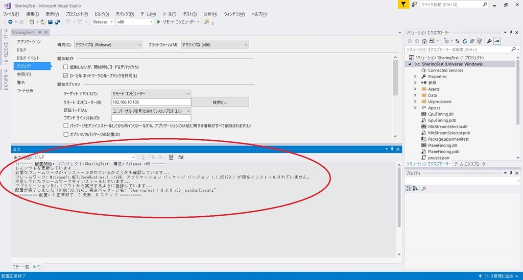Click the notifications flag icon in title bar
This screenshot has height=280, width=523.
tap(403, 4)
